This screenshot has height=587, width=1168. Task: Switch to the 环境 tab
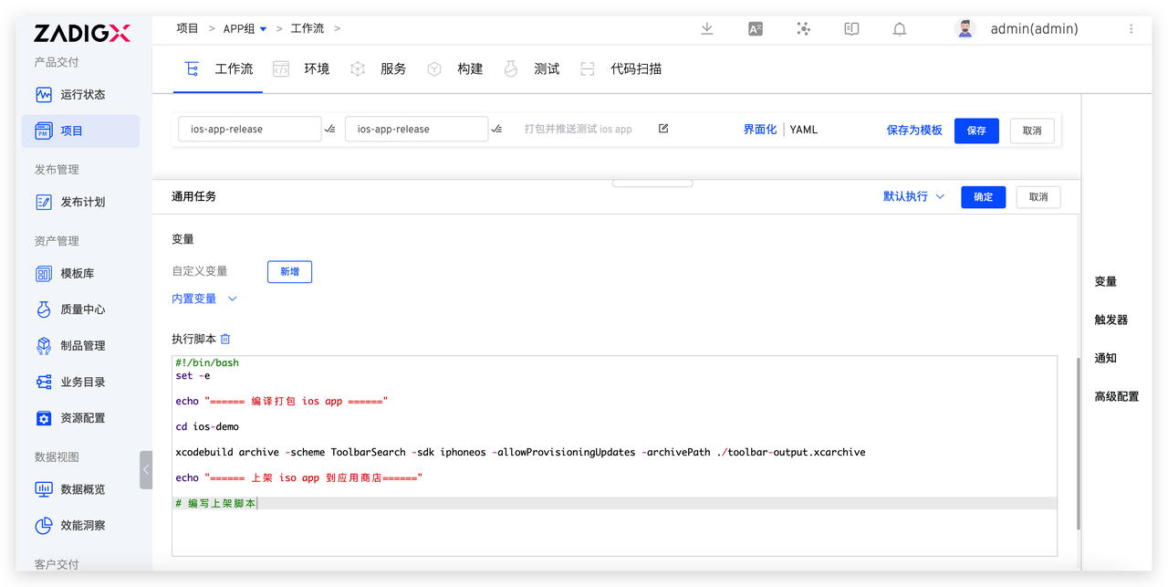(x=316, y=69)
